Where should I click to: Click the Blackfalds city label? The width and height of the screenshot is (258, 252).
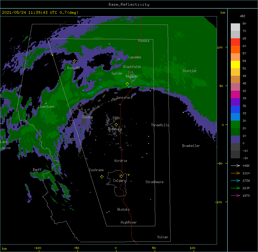132,67
